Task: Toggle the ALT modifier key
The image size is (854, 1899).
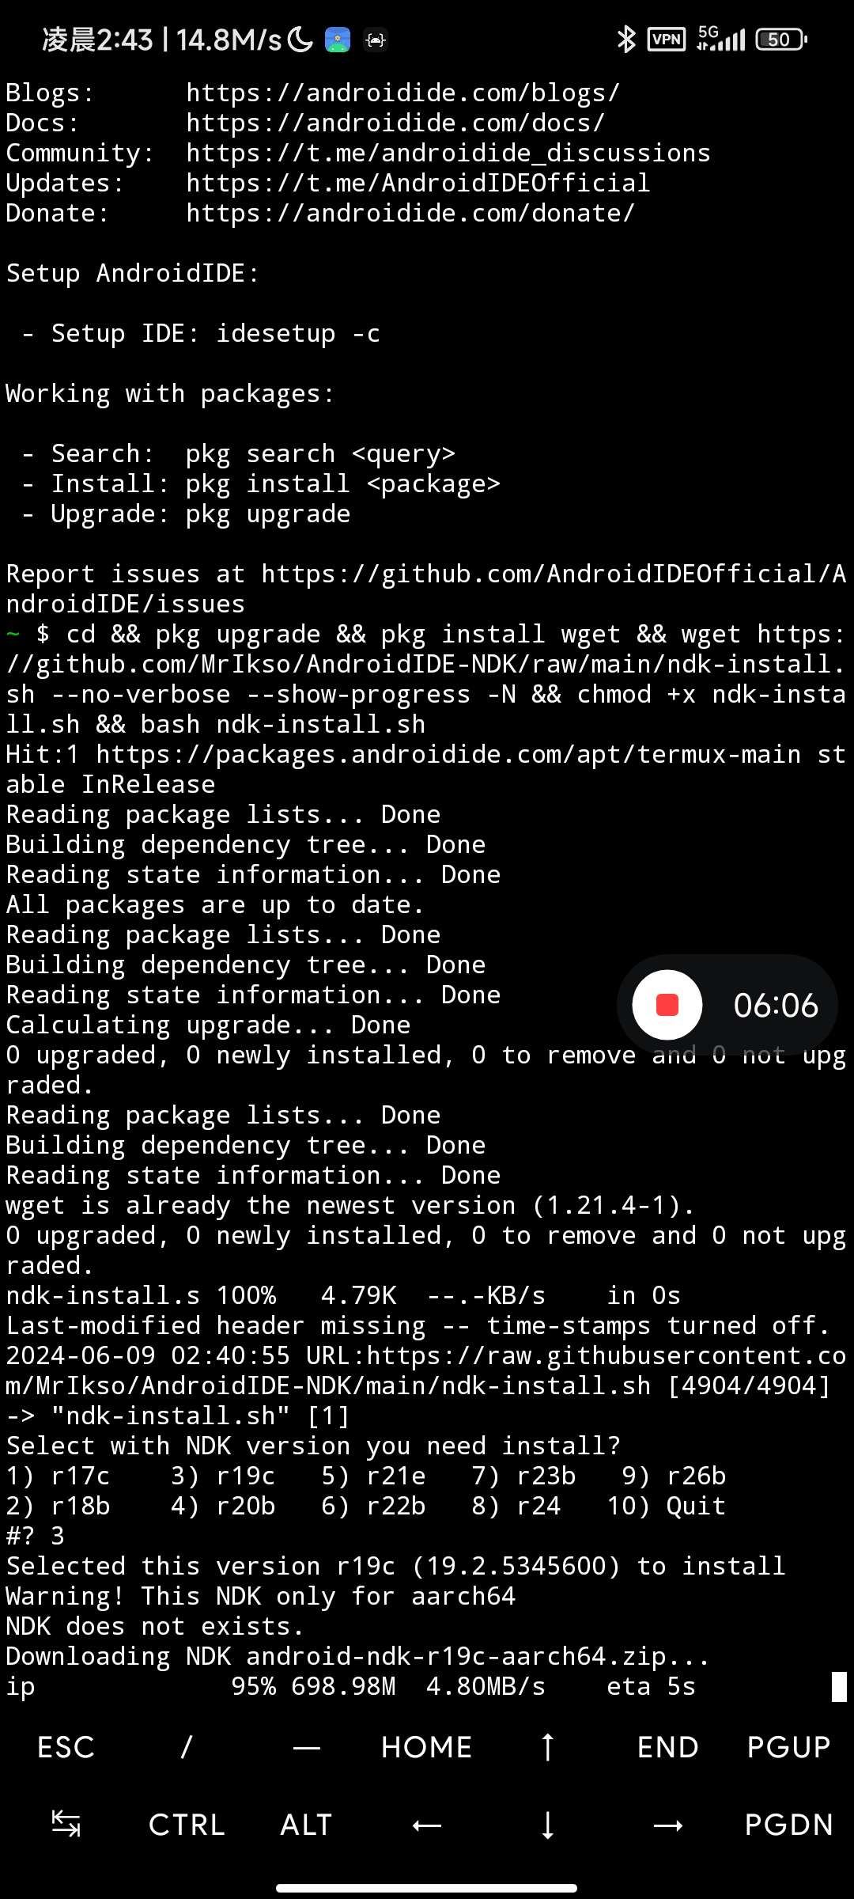Action: click(306, 1825)
